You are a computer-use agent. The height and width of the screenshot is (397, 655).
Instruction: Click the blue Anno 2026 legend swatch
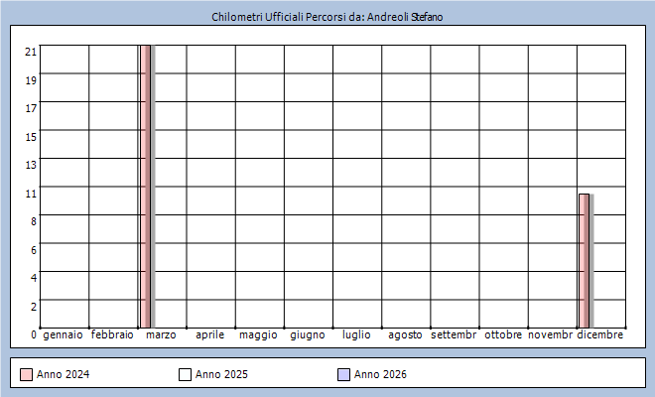(343, 374)
